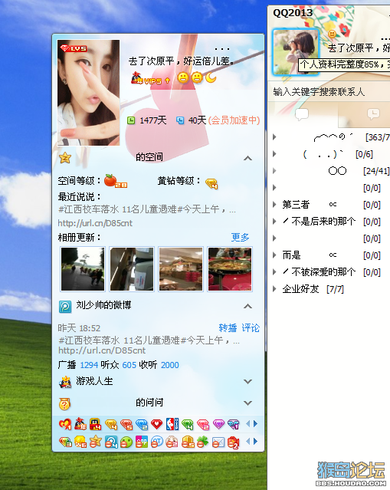Click the QQ penguin annual member badge
The height and width of the screenshot is (490, 390).
80,424
